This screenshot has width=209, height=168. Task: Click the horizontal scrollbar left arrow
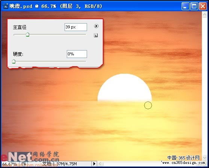100,164
